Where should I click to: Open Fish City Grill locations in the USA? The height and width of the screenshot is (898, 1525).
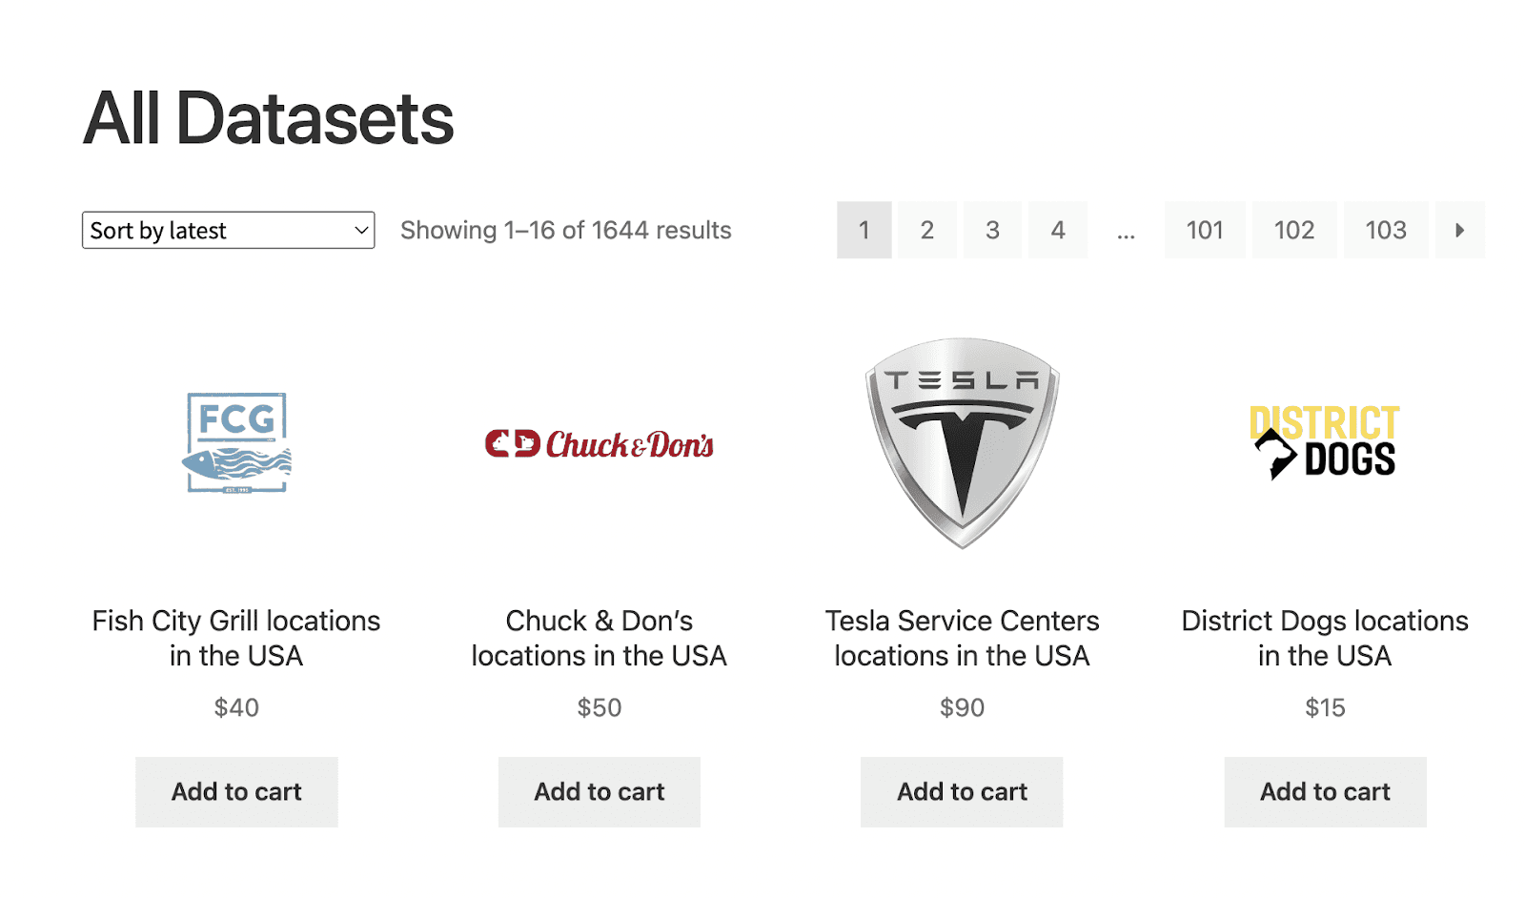(x=236, y=638)
